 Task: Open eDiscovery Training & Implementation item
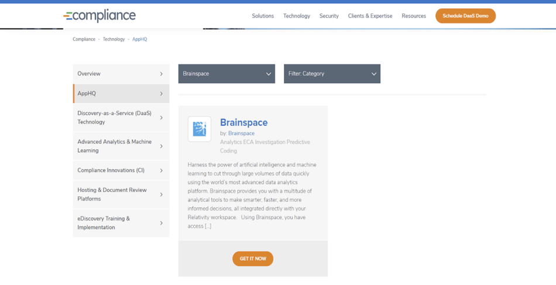pyautogui.click(x=121, y=223)
